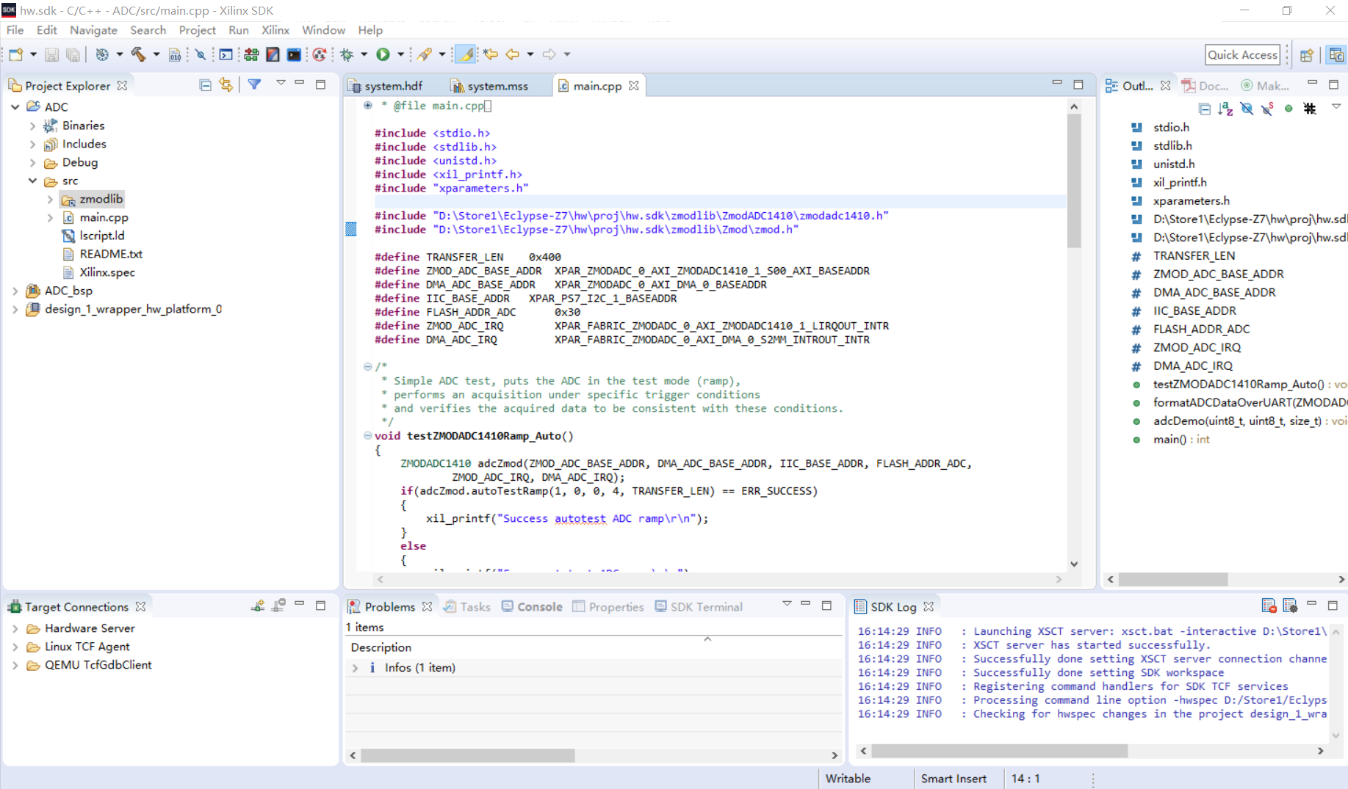1348x789 pixels.
Task: Toggle Hide Non-Public Members green dot
Action: coord(1288,109)
